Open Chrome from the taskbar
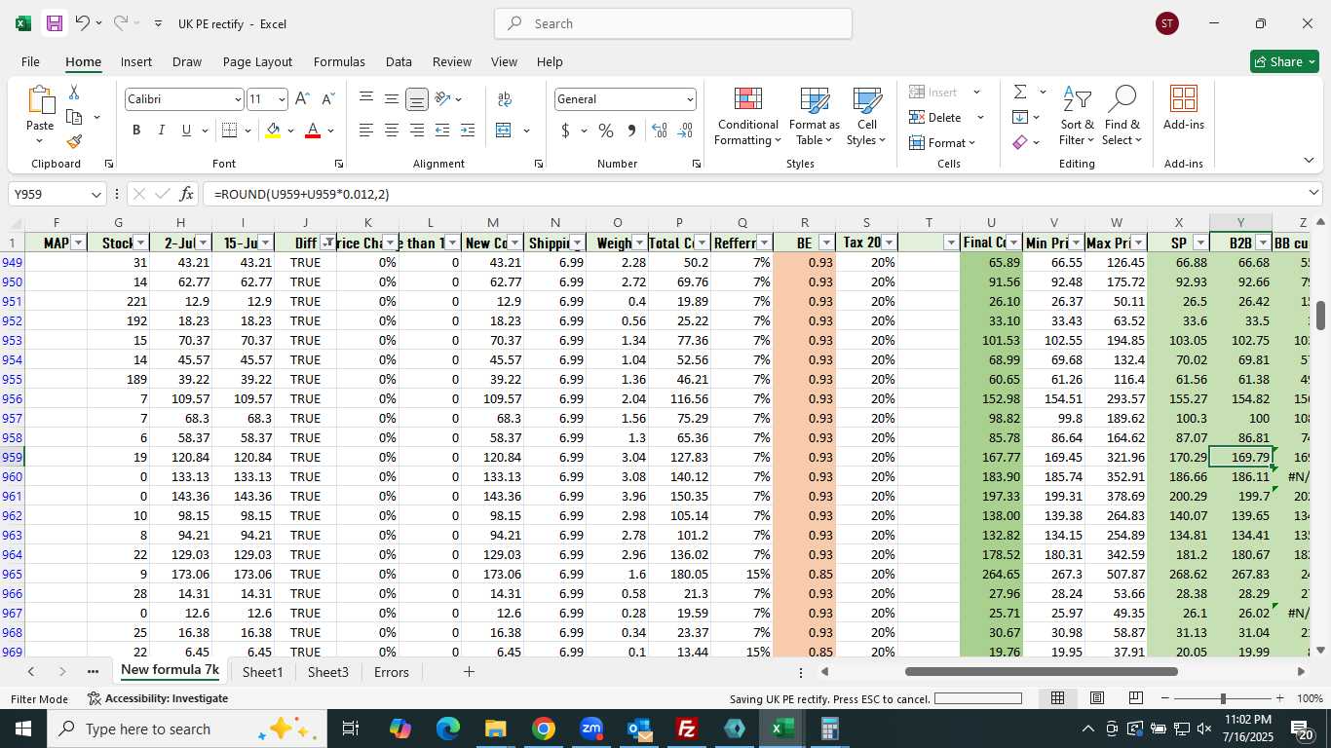 pyautogui.click(x=544, y=729)
